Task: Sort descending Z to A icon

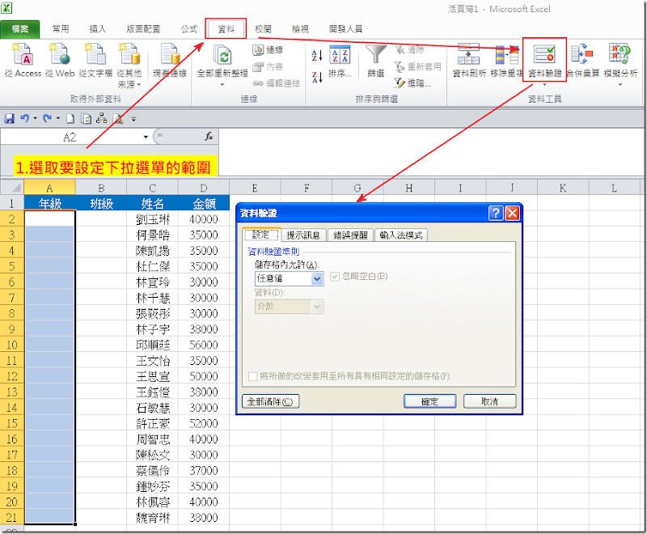Action: 316,77
